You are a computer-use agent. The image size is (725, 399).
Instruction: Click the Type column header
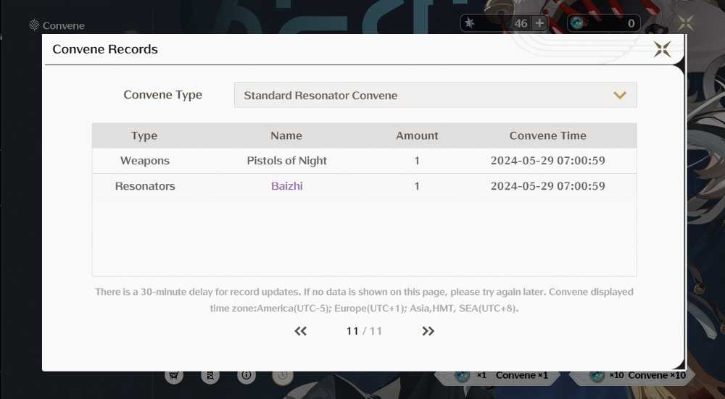click(144, 135)
